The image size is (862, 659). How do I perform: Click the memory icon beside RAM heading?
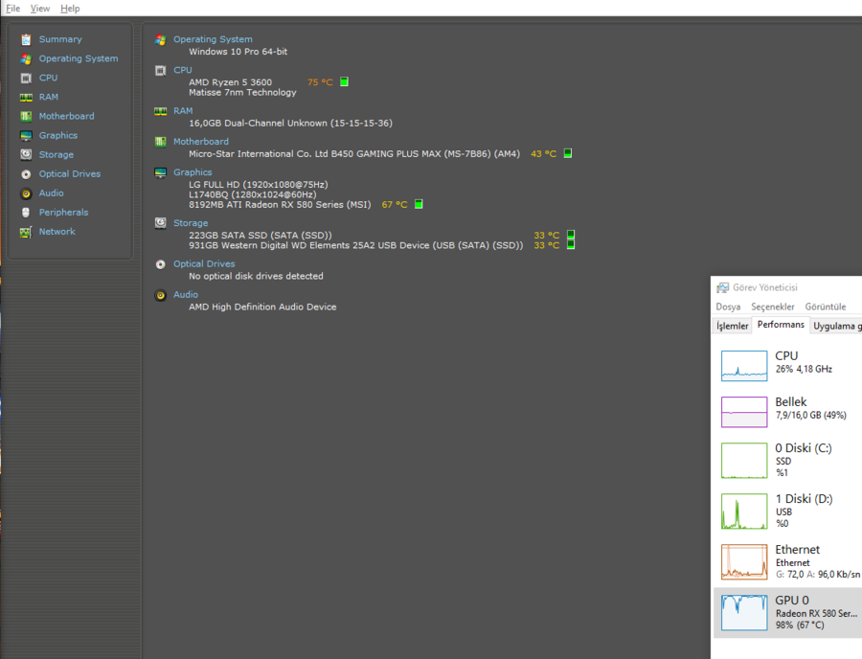click(x=161, y=111)
